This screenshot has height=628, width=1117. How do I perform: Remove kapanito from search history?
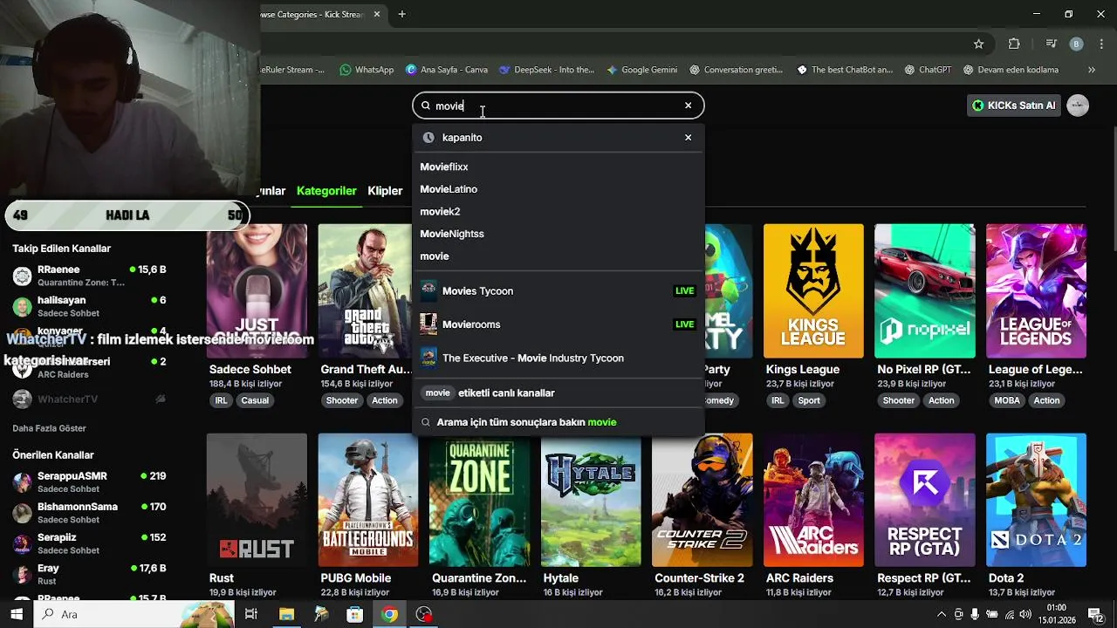688,137
